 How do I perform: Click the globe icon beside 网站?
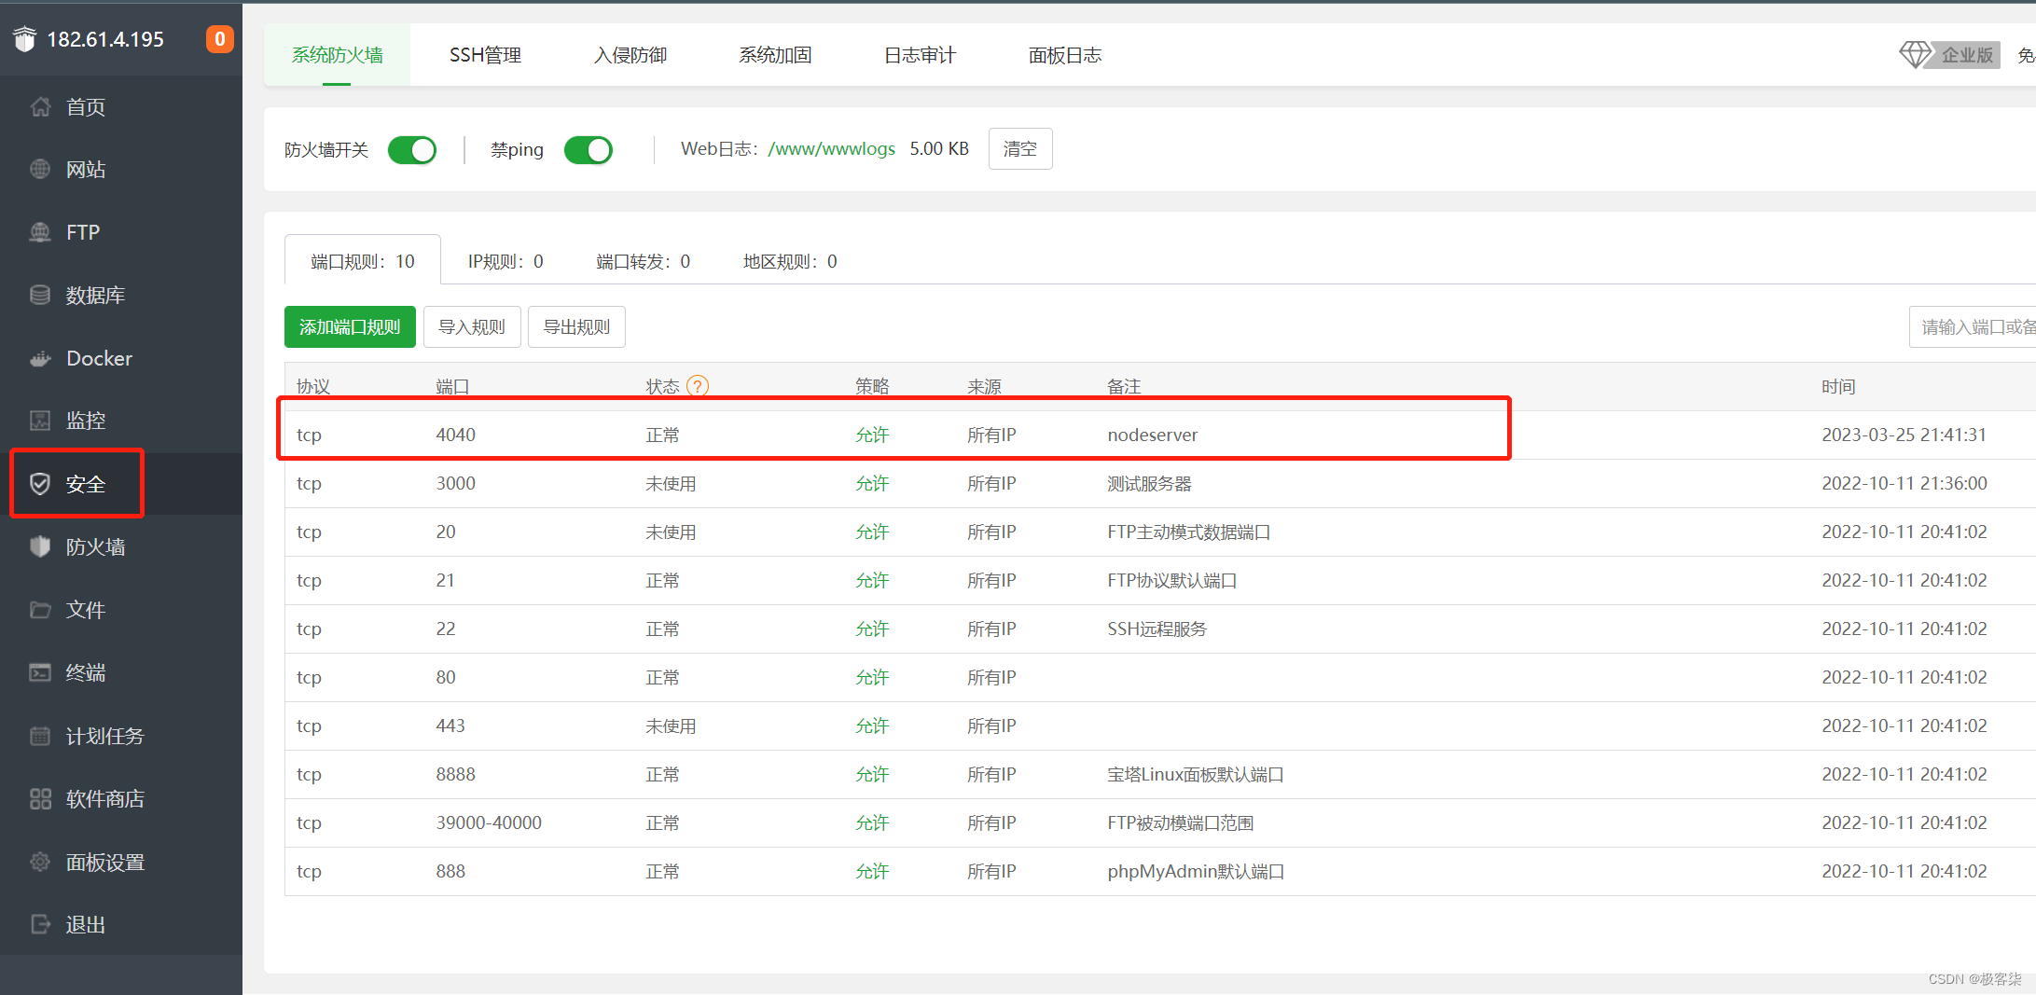tap(40, 170)
